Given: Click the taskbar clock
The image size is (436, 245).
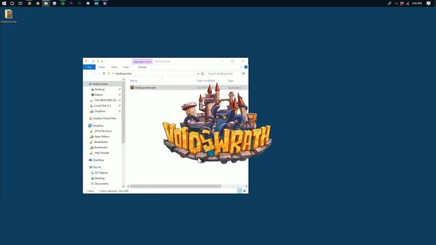Looking at the screenshot, I should 417,3.
